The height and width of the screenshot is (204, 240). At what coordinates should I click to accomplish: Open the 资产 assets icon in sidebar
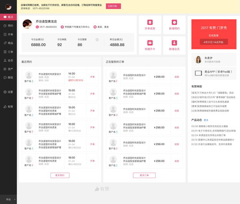(5, 69)
